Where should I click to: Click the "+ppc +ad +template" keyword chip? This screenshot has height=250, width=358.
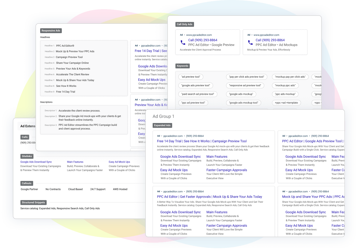click(x=286, y=103)
